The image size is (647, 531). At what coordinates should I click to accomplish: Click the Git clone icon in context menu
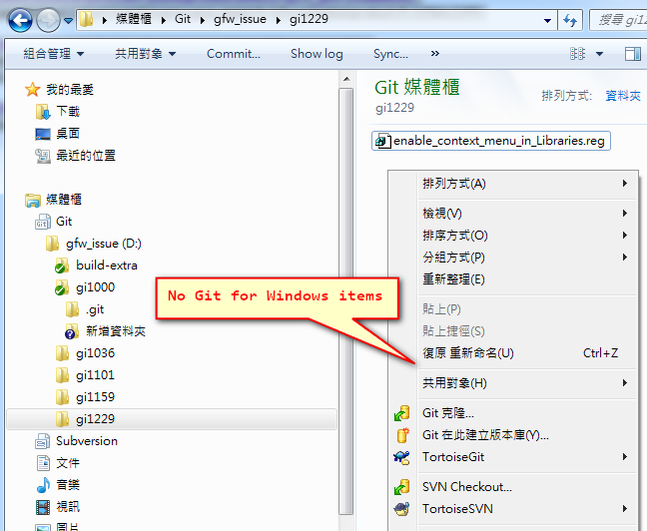(x=402, y=413)
